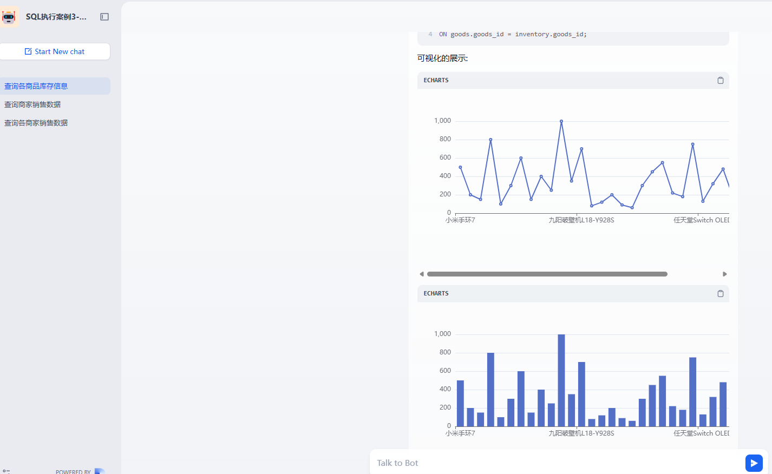Screen dimensions: 772x474
Task: Click the robot avatar app icon
Action: tap(9, 17)
